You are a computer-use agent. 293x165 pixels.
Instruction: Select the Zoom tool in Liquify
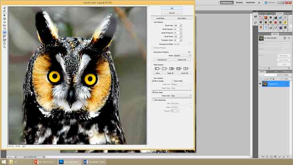click(4, 47)
